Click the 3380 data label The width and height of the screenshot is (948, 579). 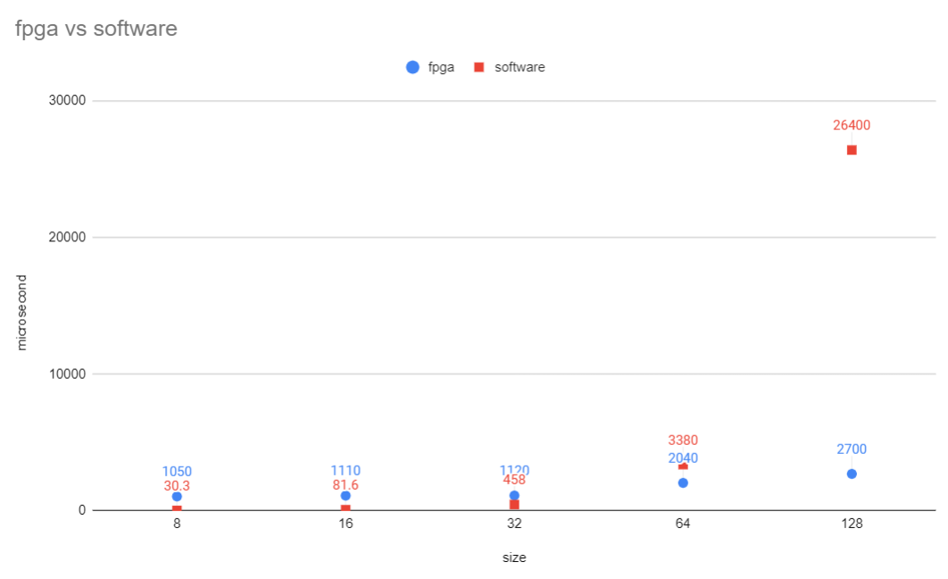pyautogui.click(x=683, y=441)
